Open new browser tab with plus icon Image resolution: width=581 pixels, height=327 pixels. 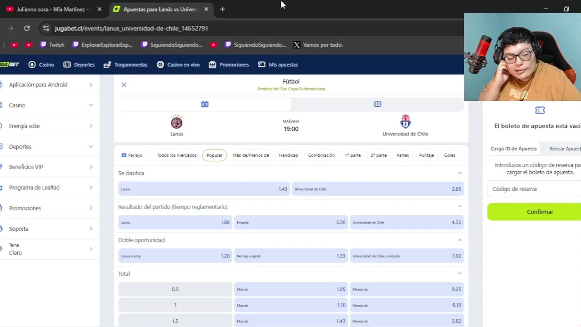(x=222, y=9)
